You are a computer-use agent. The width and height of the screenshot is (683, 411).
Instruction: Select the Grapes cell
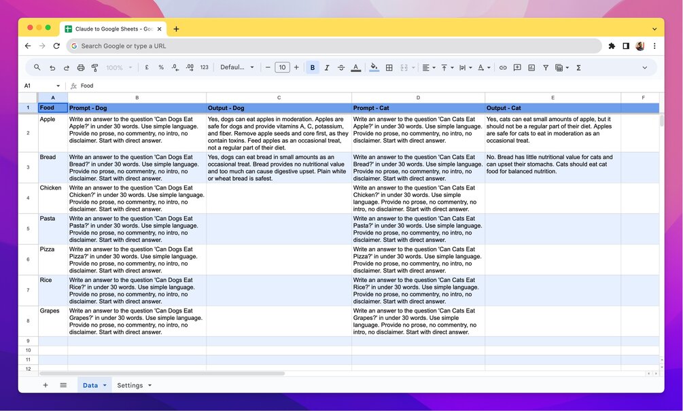coord(53,321)
